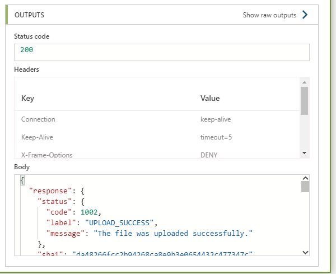Click the Show raw outputs chevron arrow
The image size is (336, 274).
click(x=305, y=15)
